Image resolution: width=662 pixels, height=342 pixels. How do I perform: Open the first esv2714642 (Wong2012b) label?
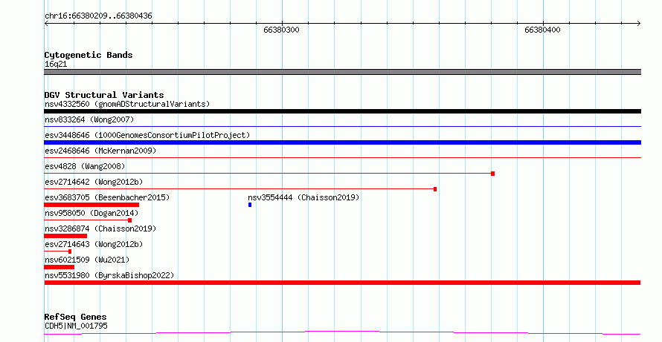coord(94,182)
